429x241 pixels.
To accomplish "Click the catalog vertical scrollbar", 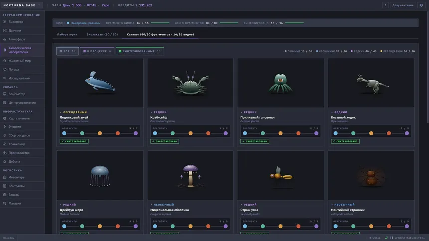I will tap(428, 67).
